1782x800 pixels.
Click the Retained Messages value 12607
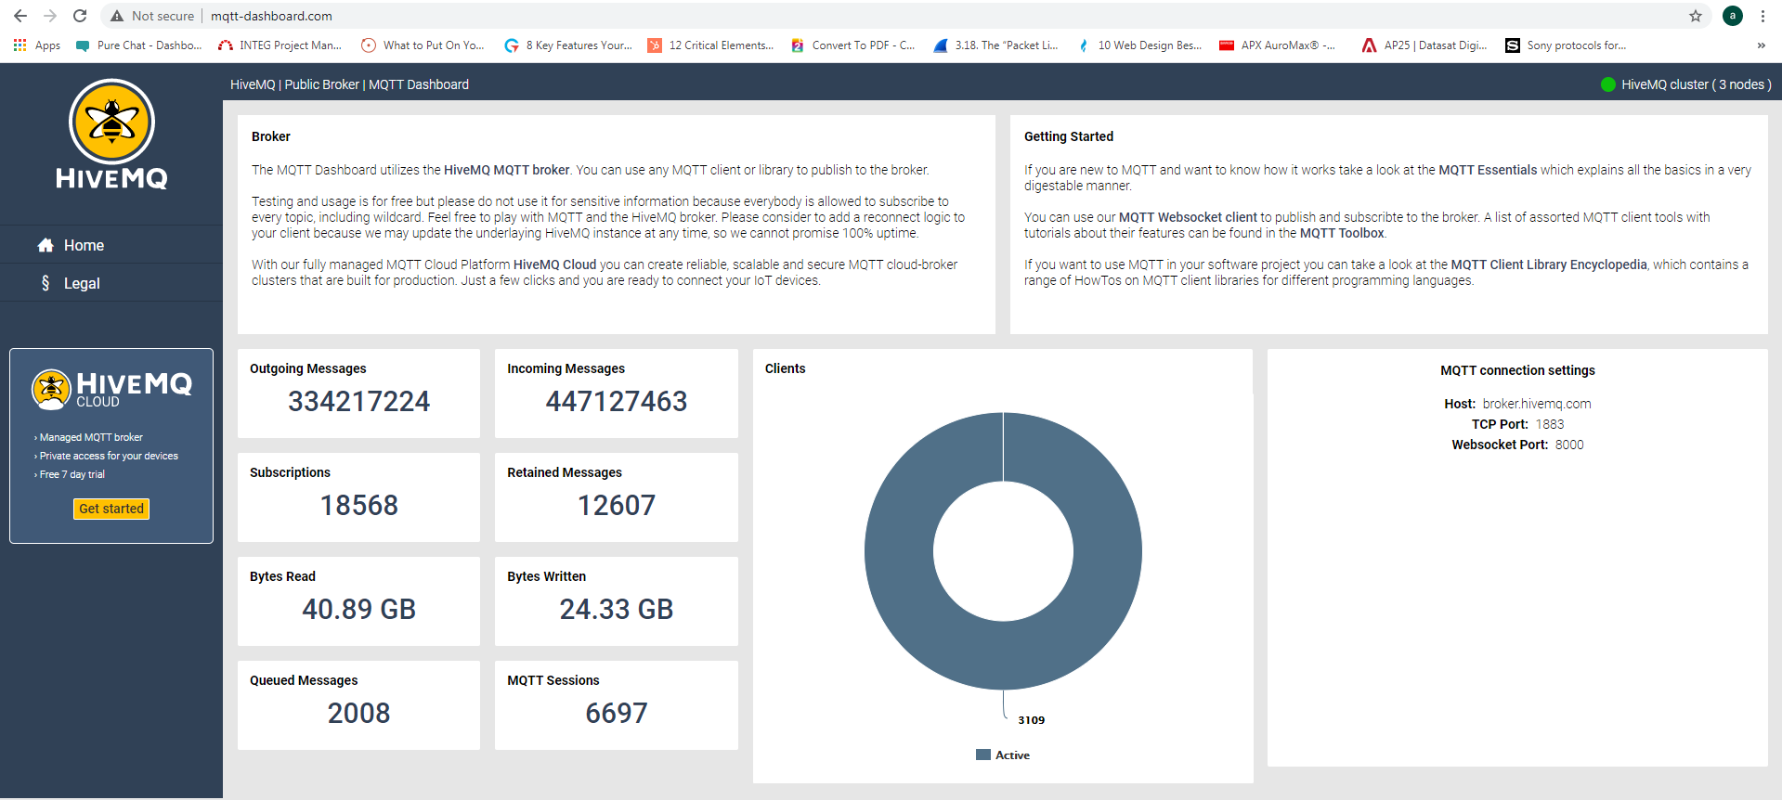click(617, 506)
